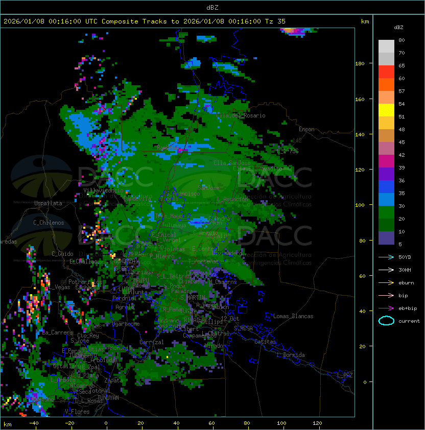This screenshot has width=425, height=430.
Task: Click the 80 dBZ scale value
Action: (402, 40)
